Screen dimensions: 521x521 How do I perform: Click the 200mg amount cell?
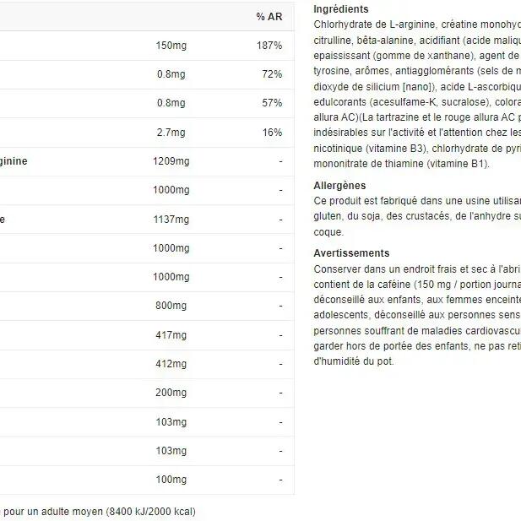point(171,393)
